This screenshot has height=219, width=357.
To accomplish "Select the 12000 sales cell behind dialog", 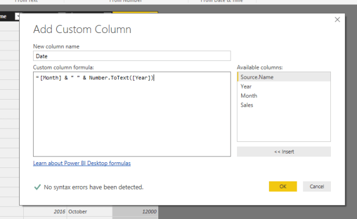I will point(135,211).
